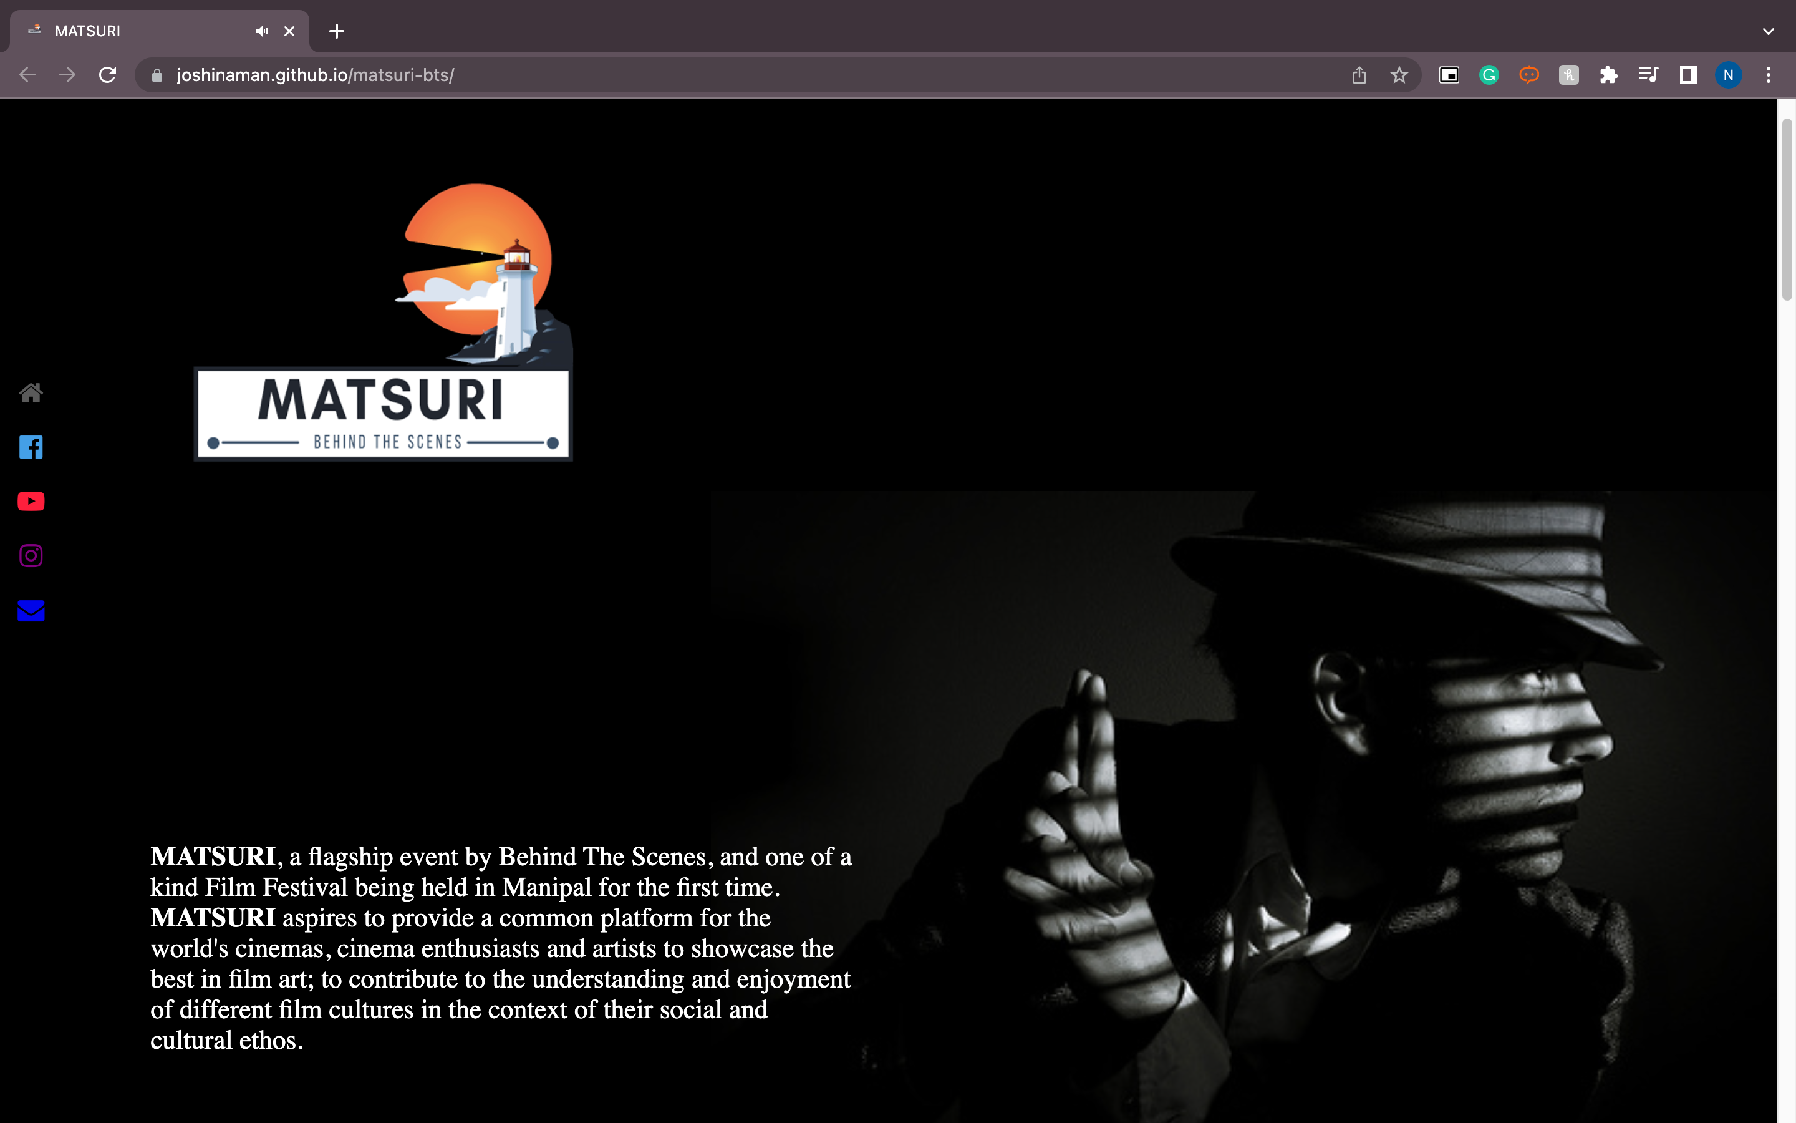1796x1123 pixels.
Task: Toggle the browser side panel
Action: tap(1688, 75)
